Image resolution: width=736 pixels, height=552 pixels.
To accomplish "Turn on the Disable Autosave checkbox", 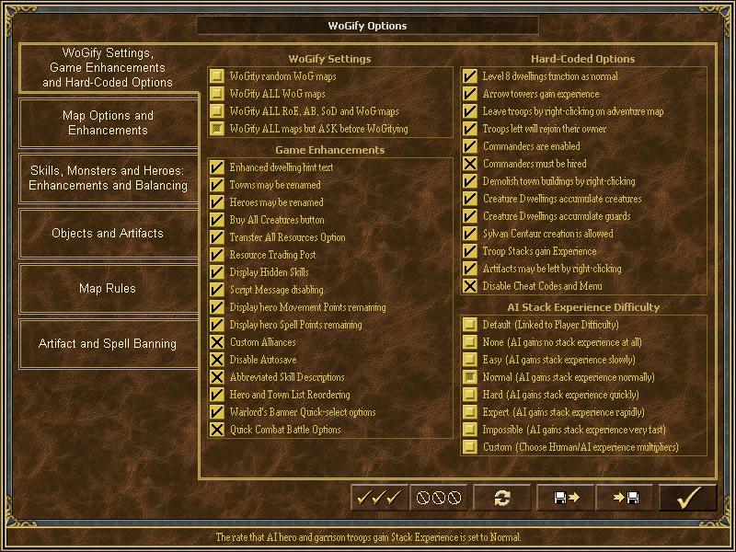I will pos(217,360).
